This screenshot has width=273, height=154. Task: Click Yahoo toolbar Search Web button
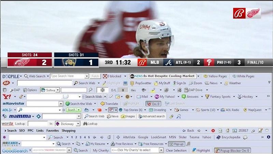click(x=94, y=97)
